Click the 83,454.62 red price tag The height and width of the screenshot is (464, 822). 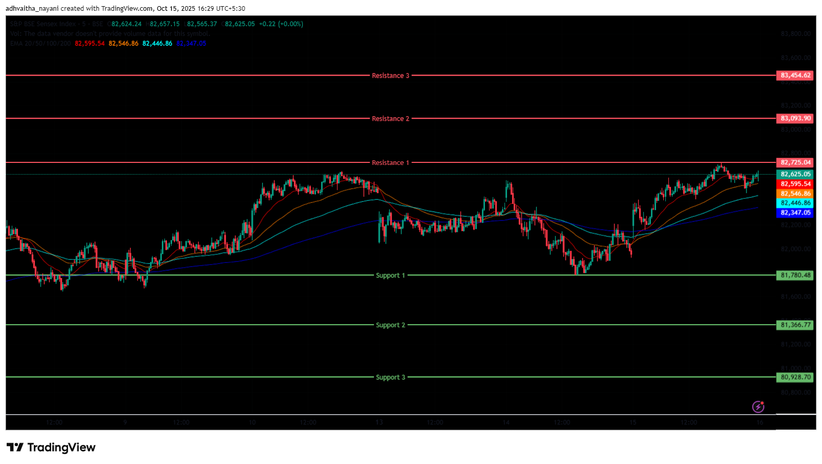[x=795, y=76]
